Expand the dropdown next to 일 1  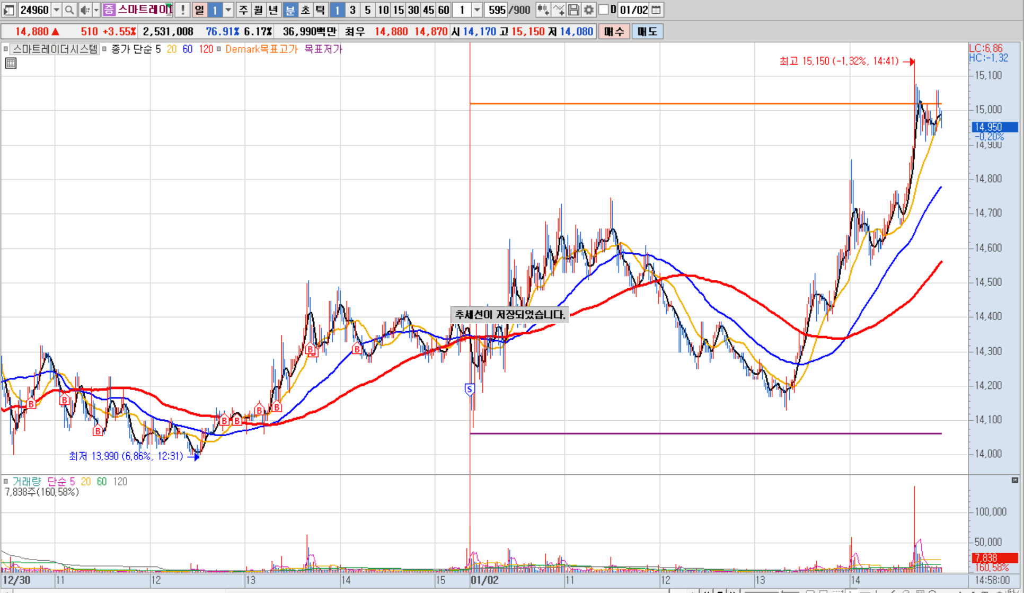tap(228, 10)
